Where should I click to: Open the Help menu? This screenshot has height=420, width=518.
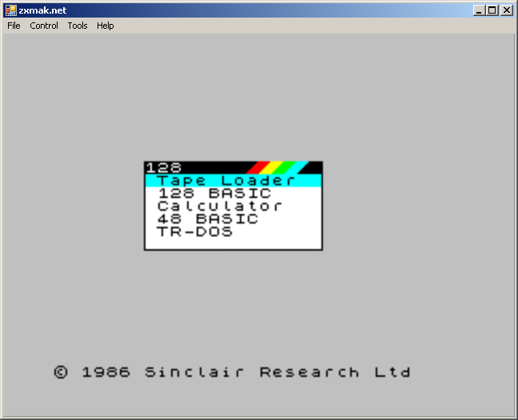click(106, 26)
